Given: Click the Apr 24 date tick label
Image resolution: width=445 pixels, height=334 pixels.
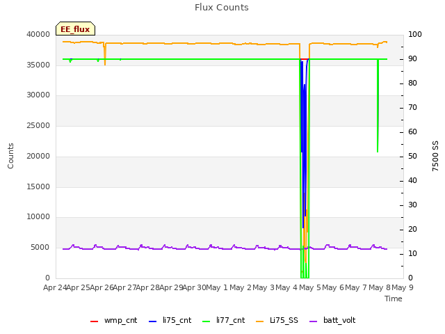Looking at the screenshot, I should coord(55,287).
